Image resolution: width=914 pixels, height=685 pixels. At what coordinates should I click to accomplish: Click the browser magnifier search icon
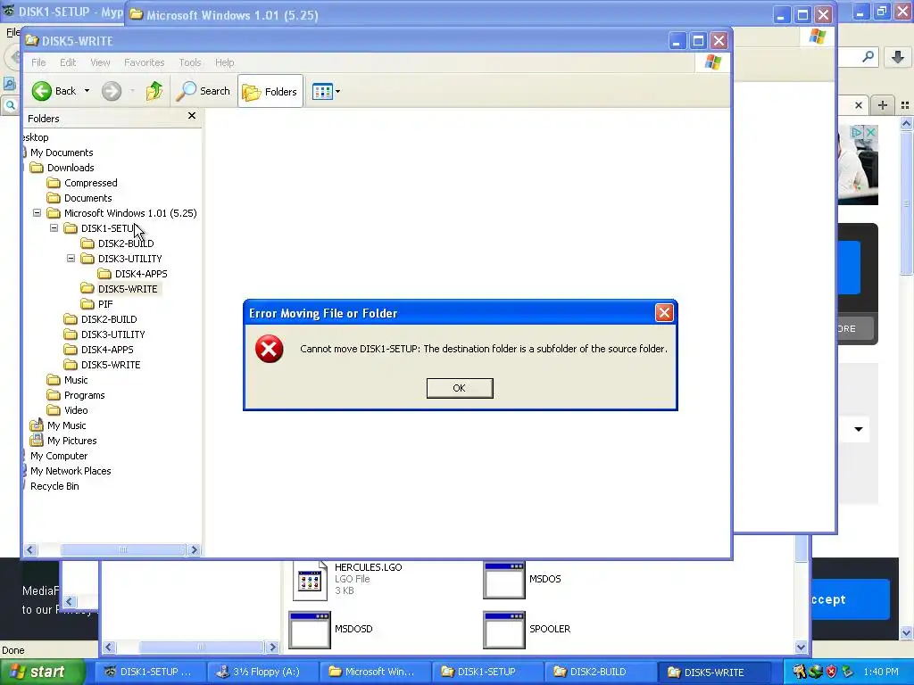tap(868, 56)
